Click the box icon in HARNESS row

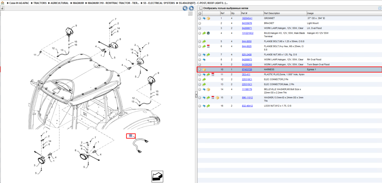pyautogui.click(x=204, y=70)
